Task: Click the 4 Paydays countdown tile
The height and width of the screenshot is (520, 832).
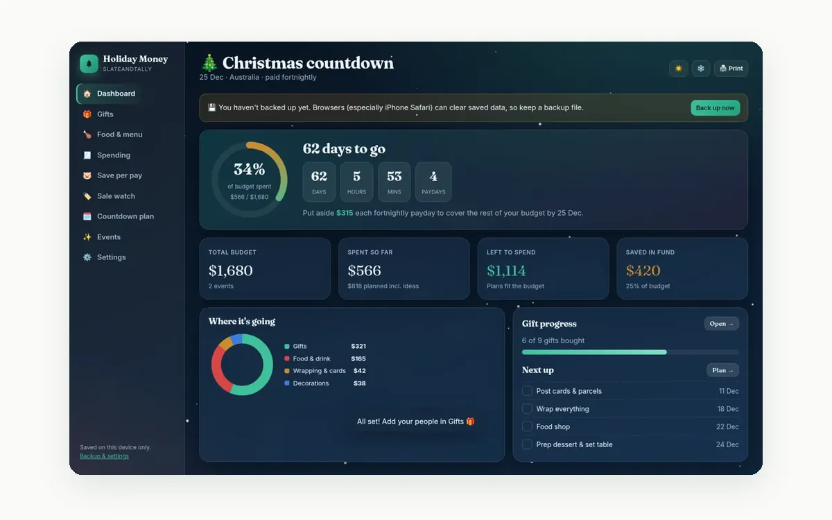Action: point(433,182)
